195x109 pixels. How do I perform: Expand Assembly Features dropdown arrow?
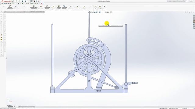click(59, 10)
